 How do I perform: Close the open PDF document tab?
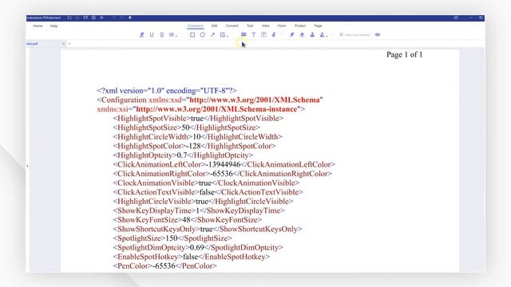coord(64,43)
